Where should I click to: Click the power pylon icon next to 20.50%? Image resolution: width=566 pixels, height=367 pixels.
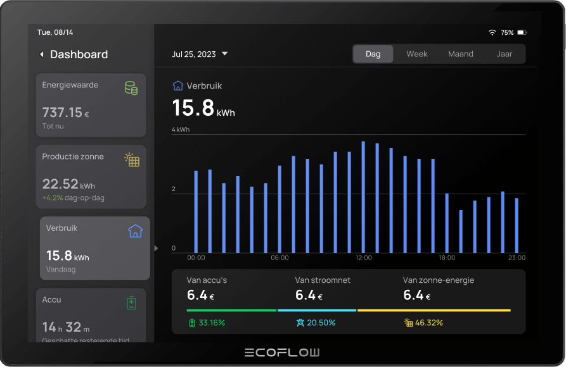[300, 323]
